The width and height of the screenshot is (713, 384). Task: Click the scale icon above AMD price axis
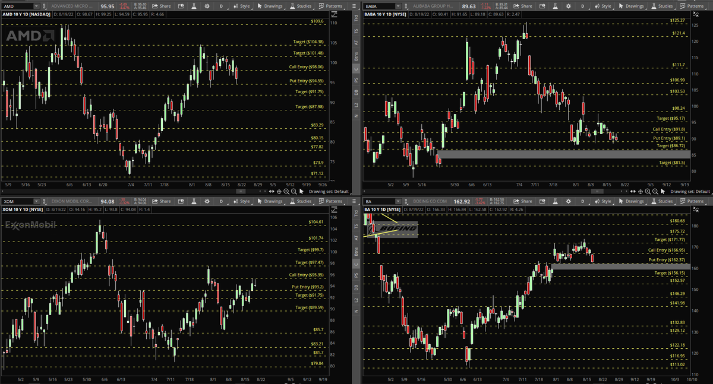(335, 14)
